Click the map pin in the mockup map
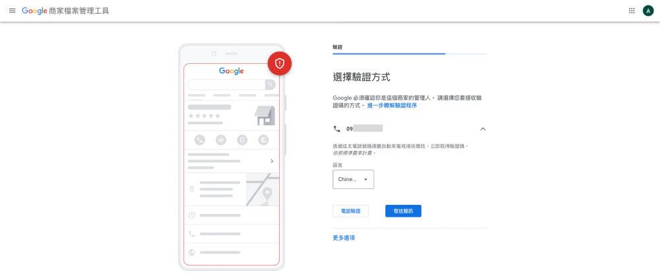 click(267, 194)
